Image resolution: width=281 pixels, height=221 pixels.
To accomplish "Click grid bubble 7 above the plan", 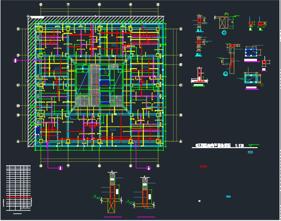I will point(68,4).
